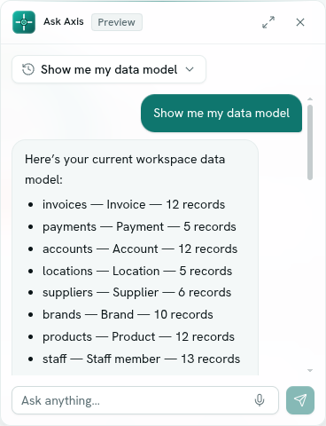Focus the 'Ask anything...' input field
The height and width of the screenshot is (426, 326).
(x=145, y=400)
